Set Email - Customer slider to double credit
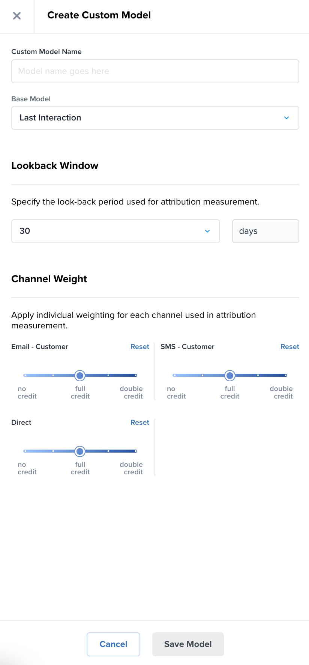The height and width of the screenshot is (665, 309). click(x=136, y=375)
